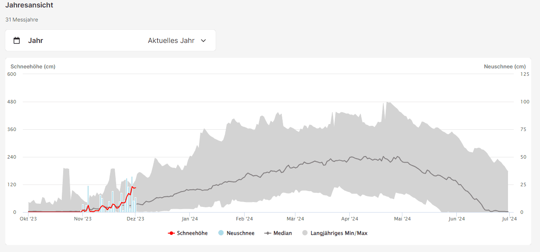This screenshot has width=540, height=252.
Task: Click the 31 Messjahre subtitle text
Action: [x=21, y=20]
